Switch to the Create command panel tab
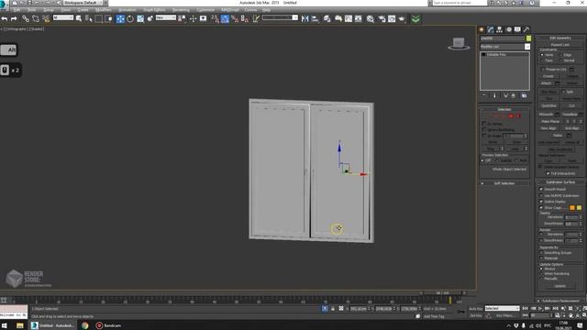 482,29
